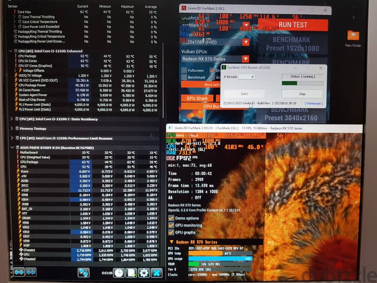This screenshot has height=283, width=377.
Task: Click the blue GPU usage bar
Action: click(220, 258)
